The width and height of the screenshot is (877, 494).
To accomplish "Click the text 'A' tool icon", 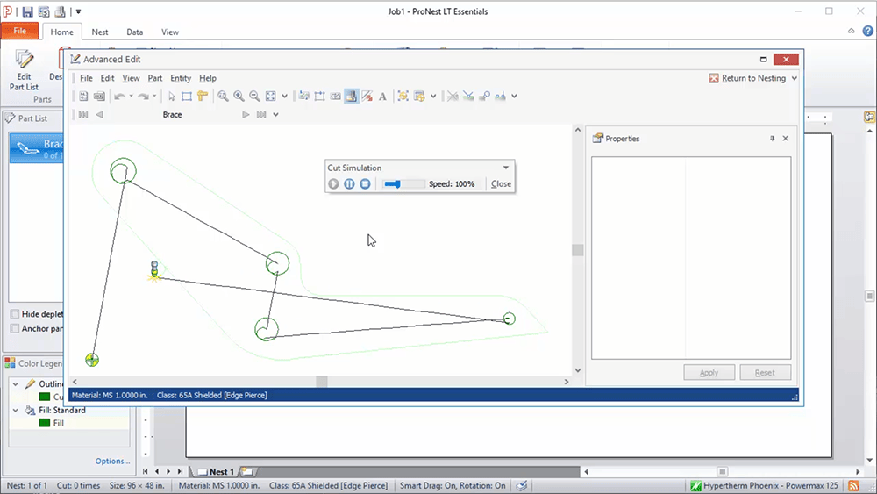I will click(x=382, y=97).
